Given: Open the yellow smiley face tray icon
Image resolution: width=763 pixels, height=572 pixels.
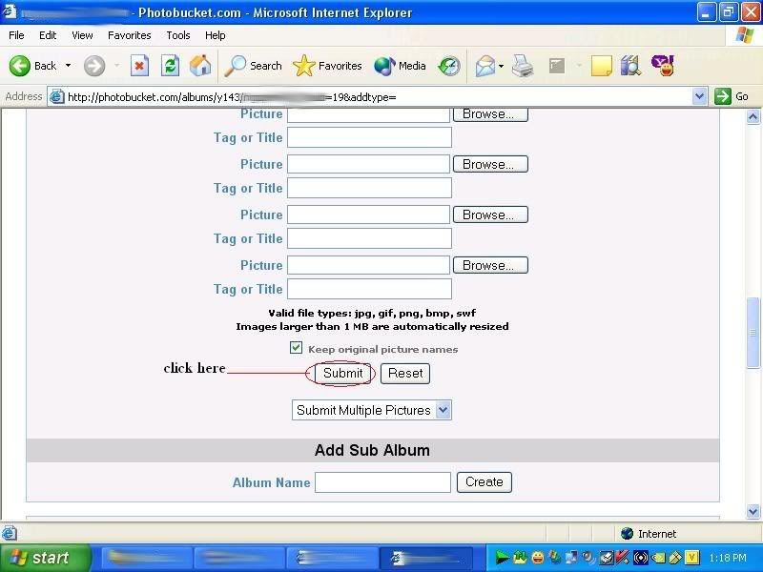Looking at the screenshot, I should tap(538, 558).
